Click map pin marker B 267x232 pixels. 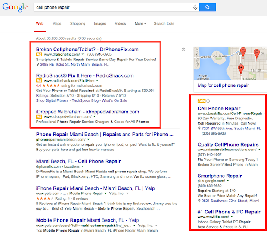pyautogui.click(x=241, y=68)
